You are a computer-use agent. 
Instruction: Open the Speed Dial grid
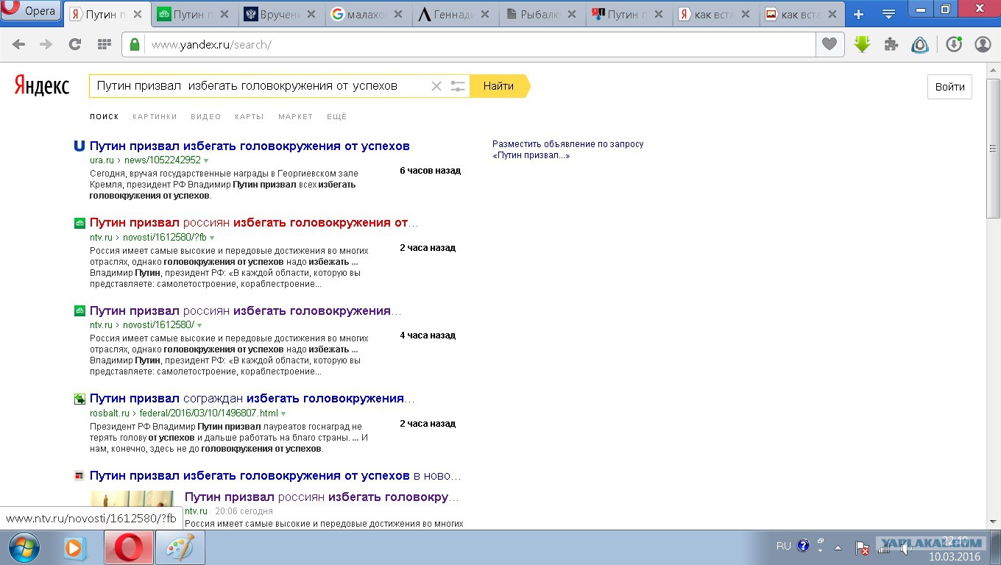coord(104,45)
